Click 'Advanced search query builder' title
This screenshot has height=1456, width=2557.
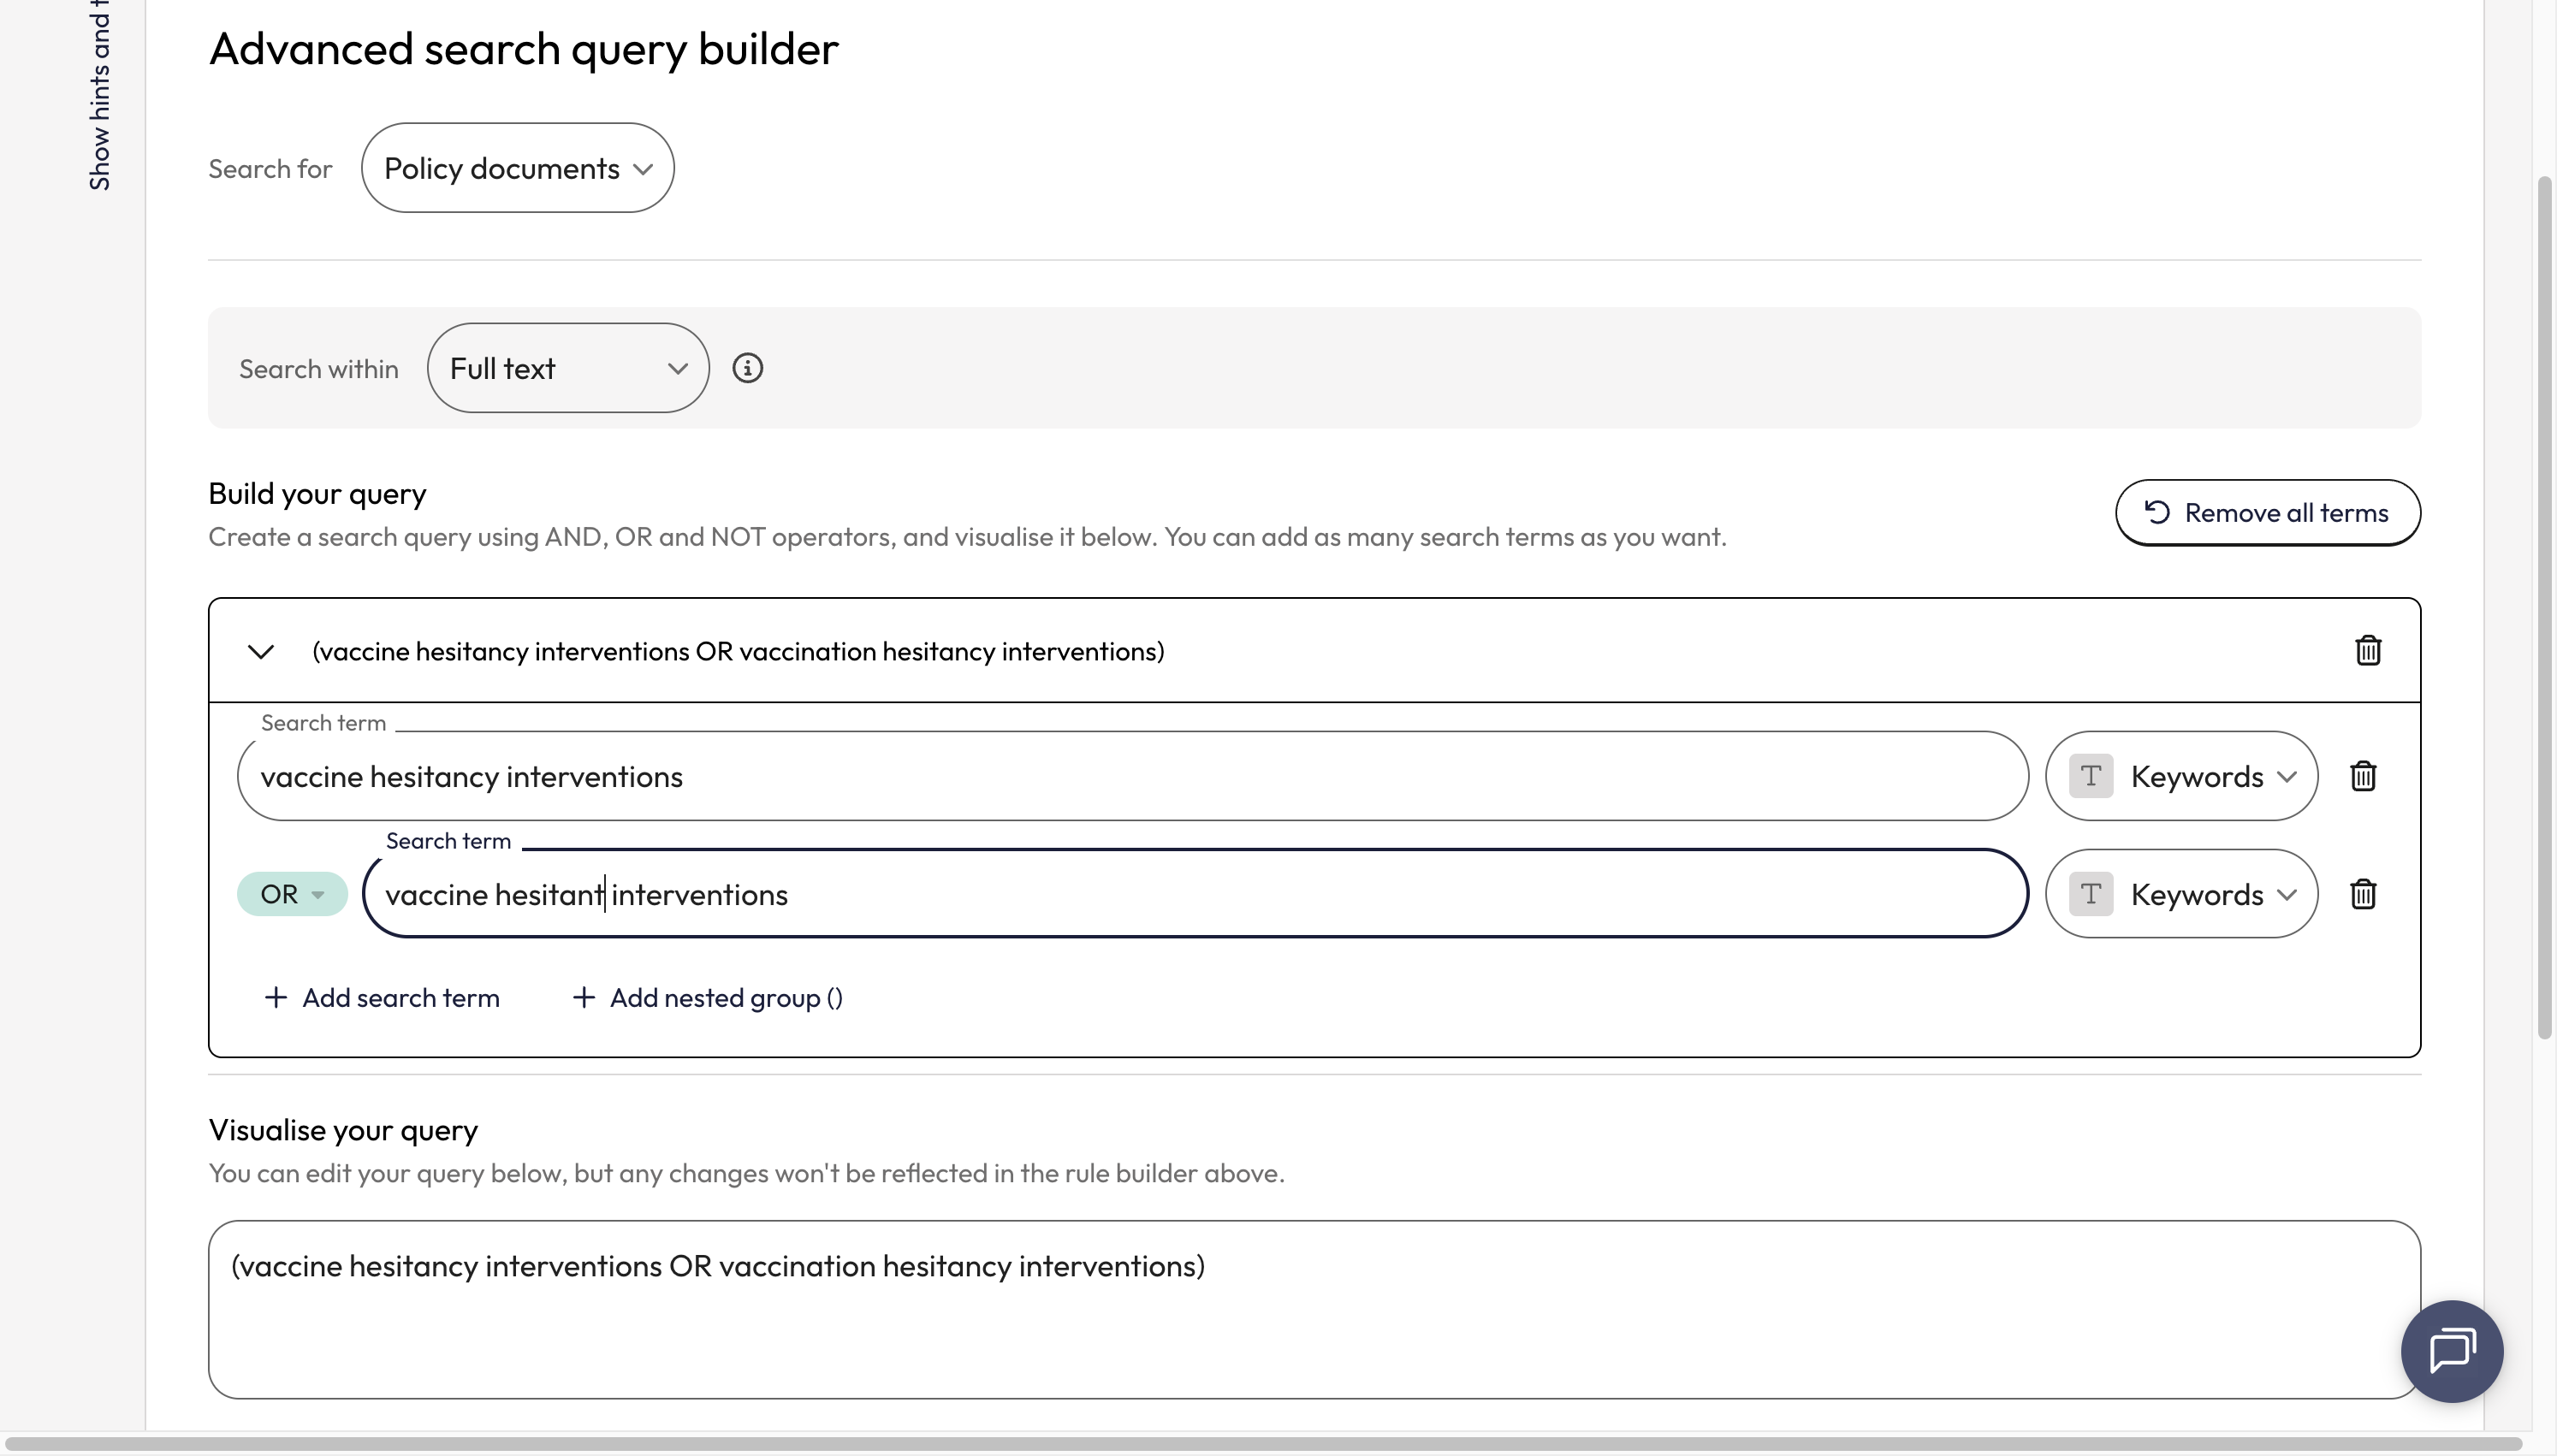pyautogui.click(x=523, y=49)
